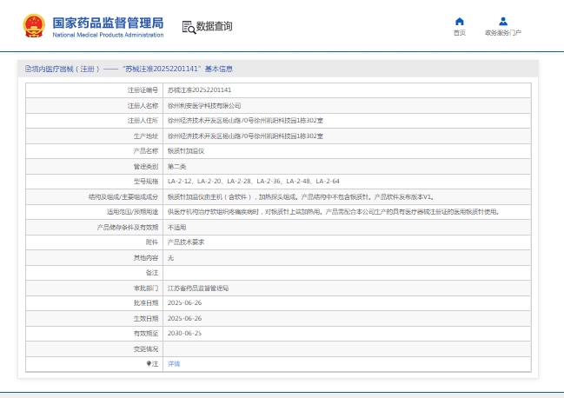
Task: Click the bullet marker beside 注
Action: pos(149,363)
